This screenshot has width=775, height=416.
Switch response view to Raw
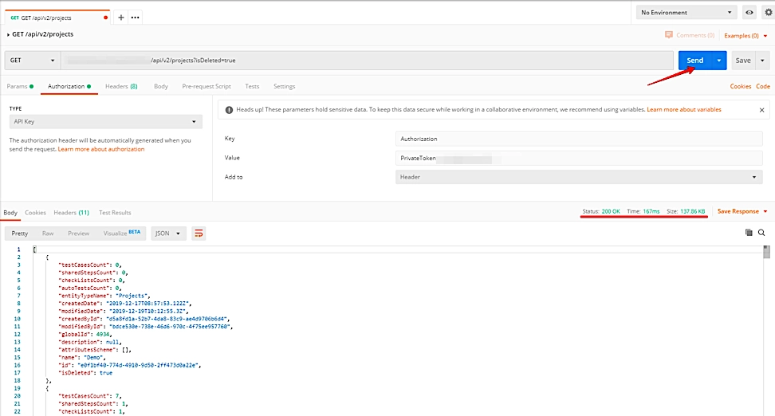[48, 234]
